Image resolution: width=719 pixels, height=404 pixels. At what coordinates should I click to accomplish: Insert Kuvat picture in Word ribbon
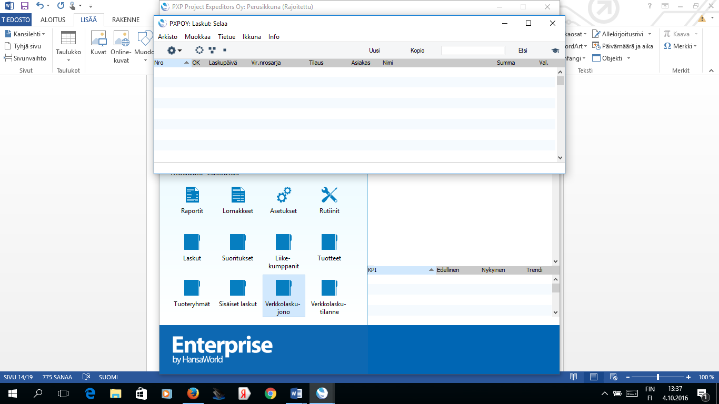[98, 43]
